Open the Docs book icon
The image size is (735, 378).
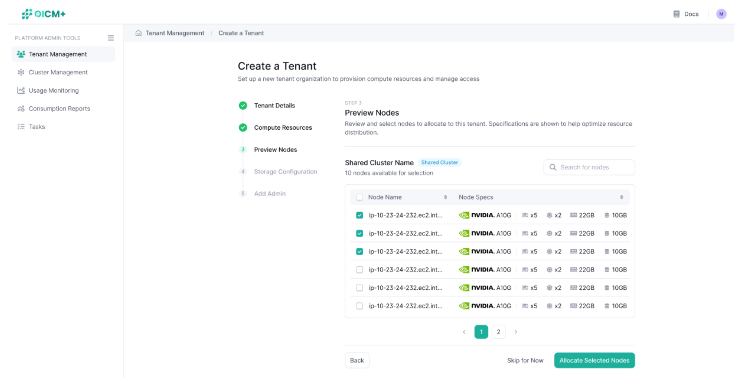click(676, 14)
